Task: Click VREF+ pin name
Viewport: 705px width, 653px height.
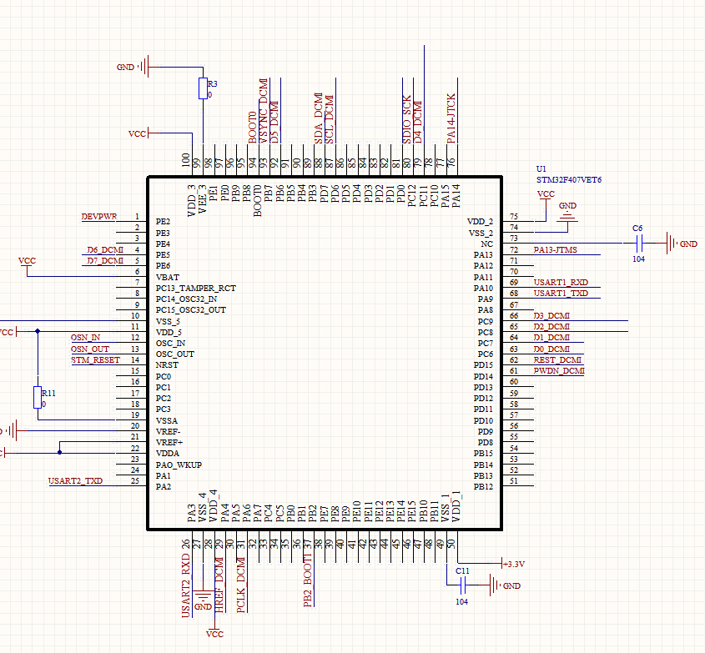Action: click(x=169, y=442)
